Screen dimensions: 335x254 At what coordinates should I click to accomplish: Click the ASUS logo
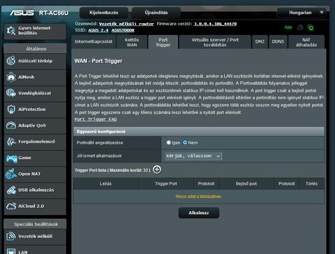[22, 13]
